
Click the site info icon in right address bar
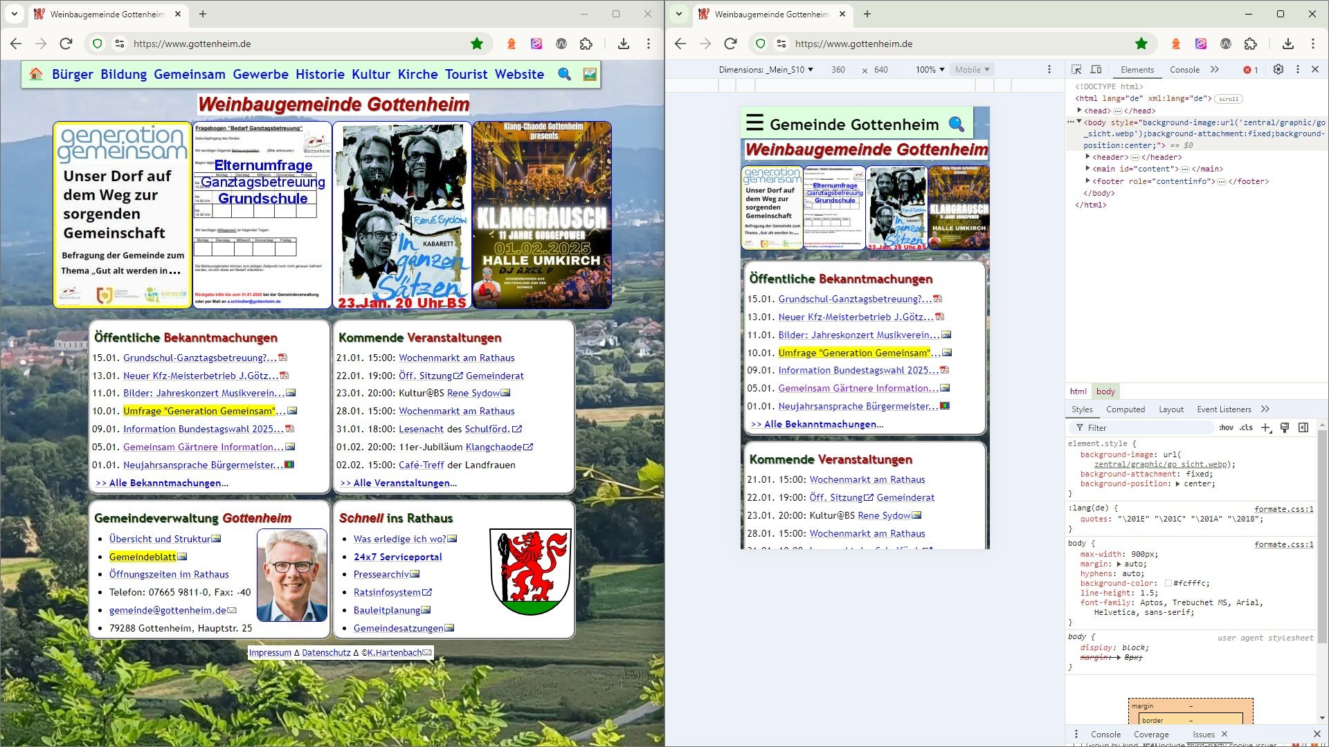(781, 44)
